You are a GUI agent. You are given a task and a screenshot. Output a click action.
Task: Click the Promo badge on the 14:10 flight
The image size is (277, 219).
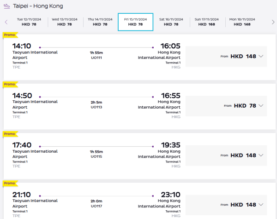pyautogui.click(x=10, y=35)
